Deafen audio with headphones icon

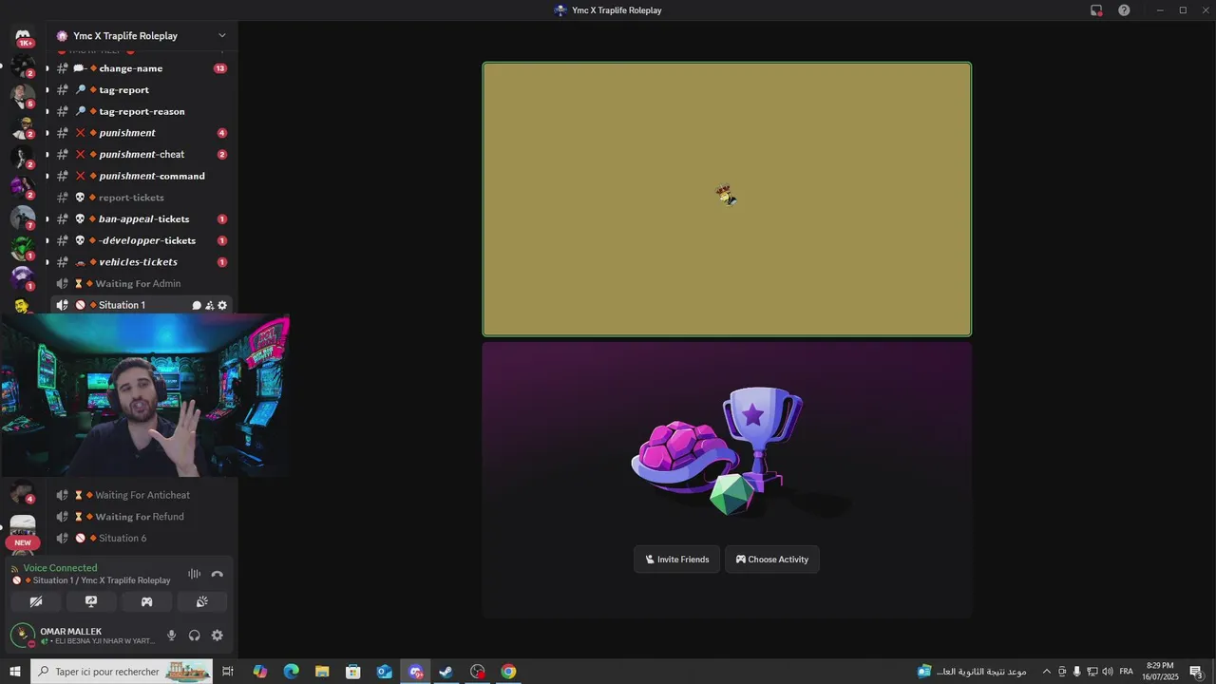click(194, 636)
